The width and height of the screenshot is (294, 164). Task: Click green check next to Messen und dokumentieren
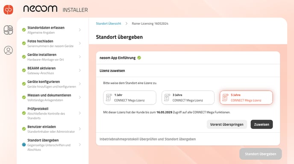pyautogui.click(x=24, y=97)
